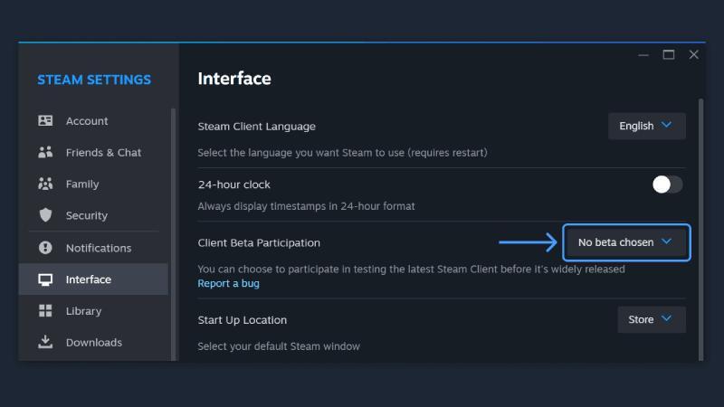Click the Notifications exclamation icon
724x407 pixels.
[x=45, y=248]
